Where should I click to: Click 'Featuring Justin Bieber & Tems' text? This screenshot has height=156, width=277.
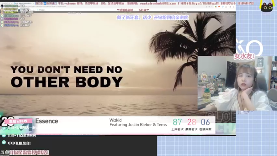138,125
